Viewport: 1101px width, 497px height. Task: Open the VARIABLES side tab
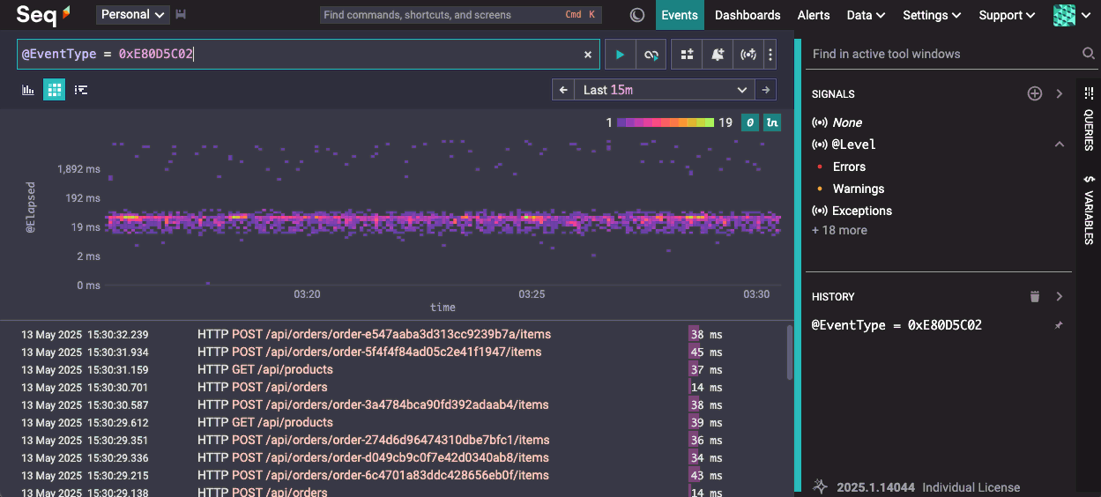pyautogui.click(x=1088, y=210)
